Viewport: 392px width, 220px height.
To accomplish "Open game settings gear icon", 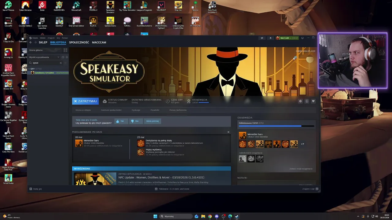I will [300, 101].
